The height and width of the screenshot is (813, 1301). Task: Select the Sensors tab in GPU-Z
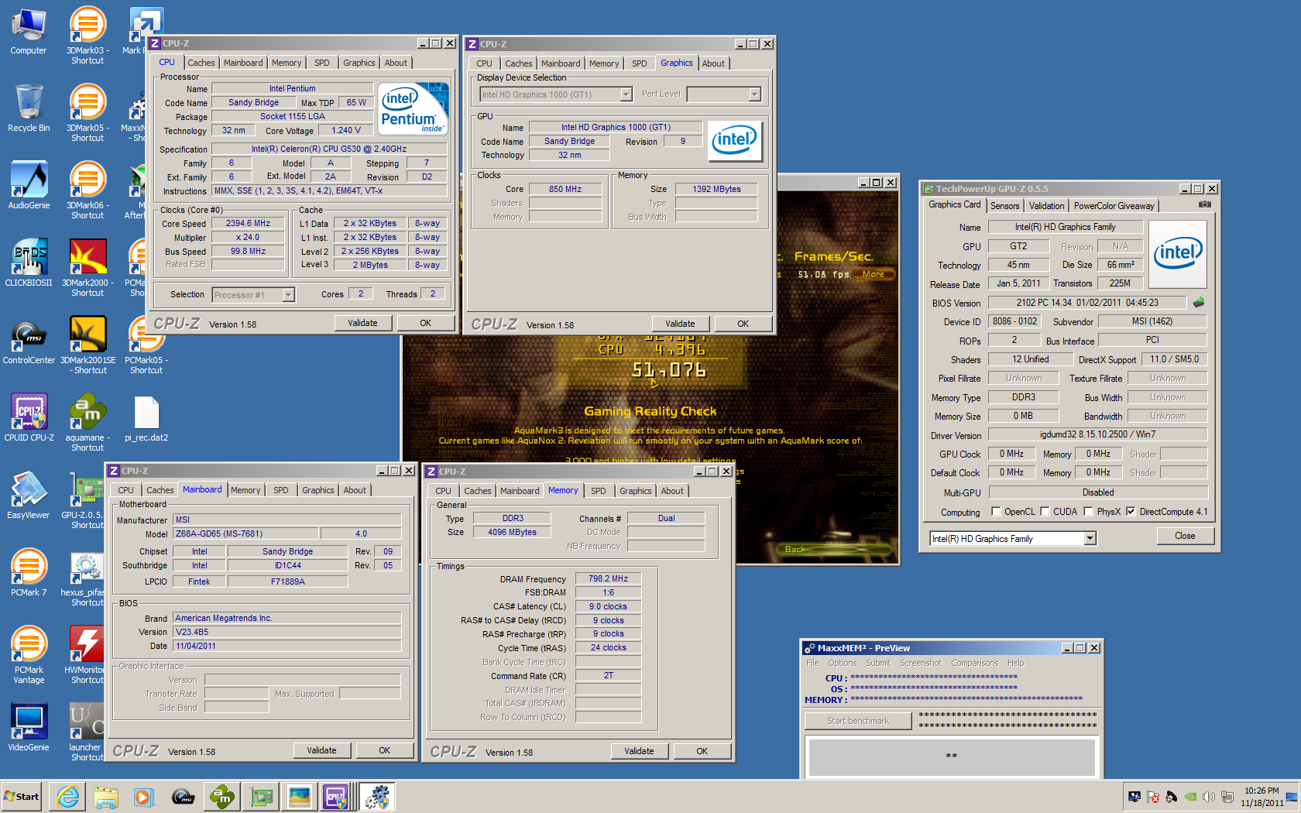[x=1005, y=206]
